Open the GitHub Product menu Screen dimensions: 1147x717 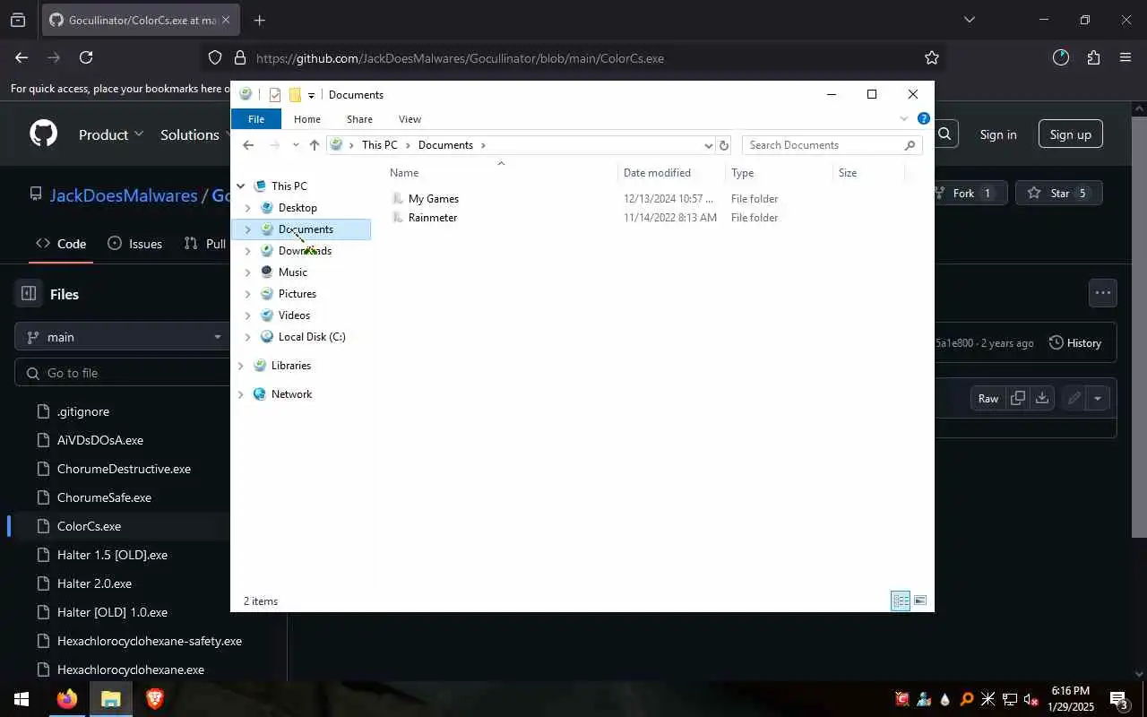point(111,134)
